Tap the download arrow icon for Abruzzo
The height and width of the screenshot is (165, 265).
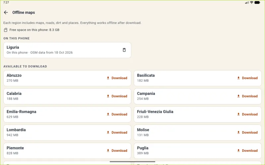pyautogui.click(x=108, y=78)
